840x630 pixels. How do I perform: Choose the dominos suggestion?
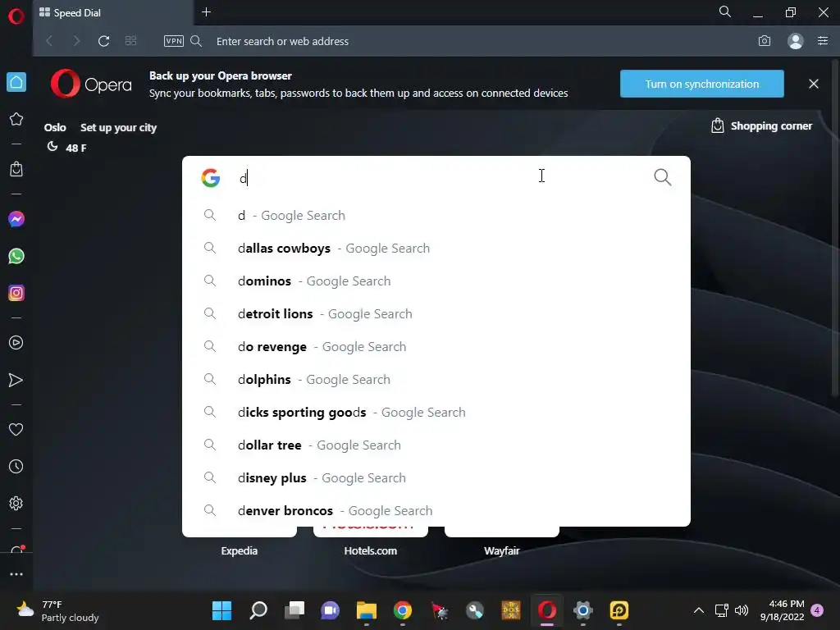click(x=436, y=281)
